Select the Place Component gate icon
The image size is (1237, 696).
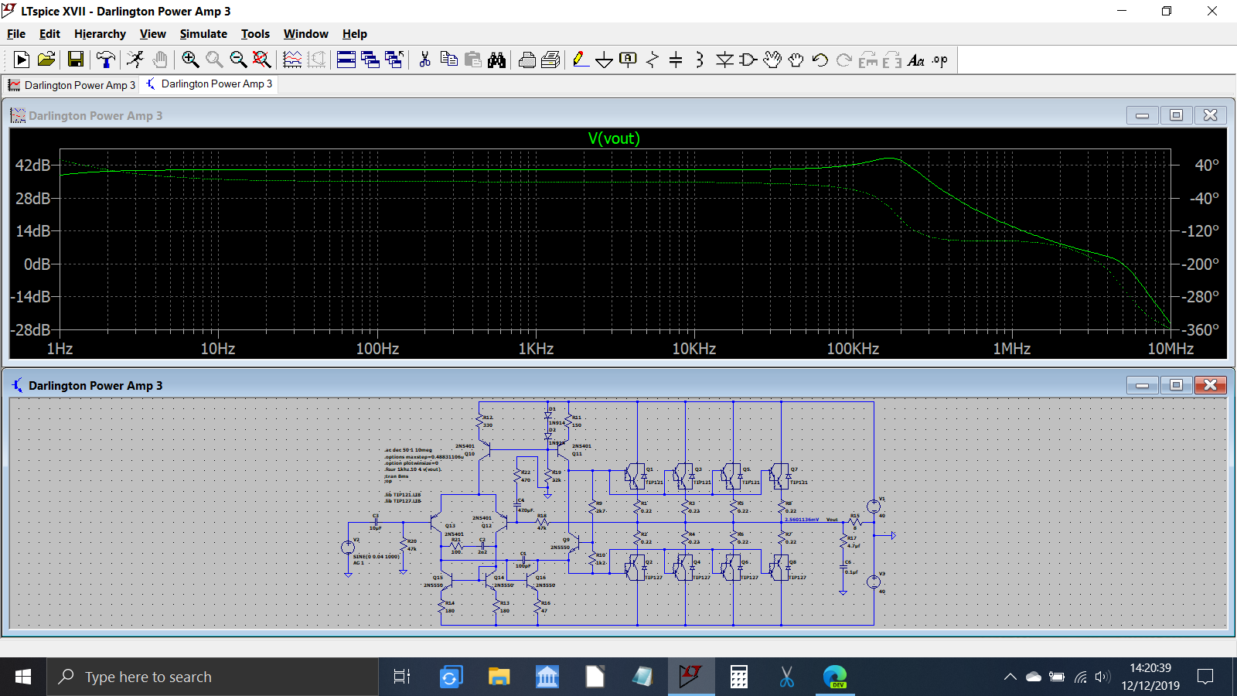(x=748, y=60)
